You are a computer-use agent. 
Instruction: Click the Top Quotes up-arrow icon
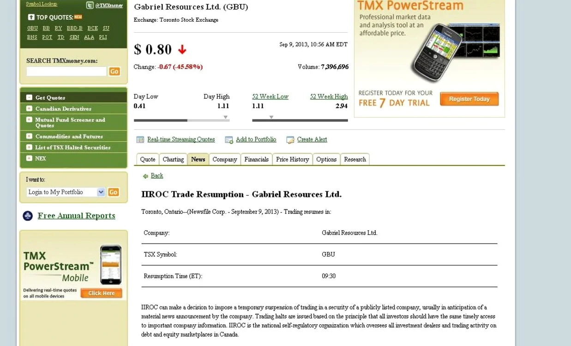coord(31,17)
